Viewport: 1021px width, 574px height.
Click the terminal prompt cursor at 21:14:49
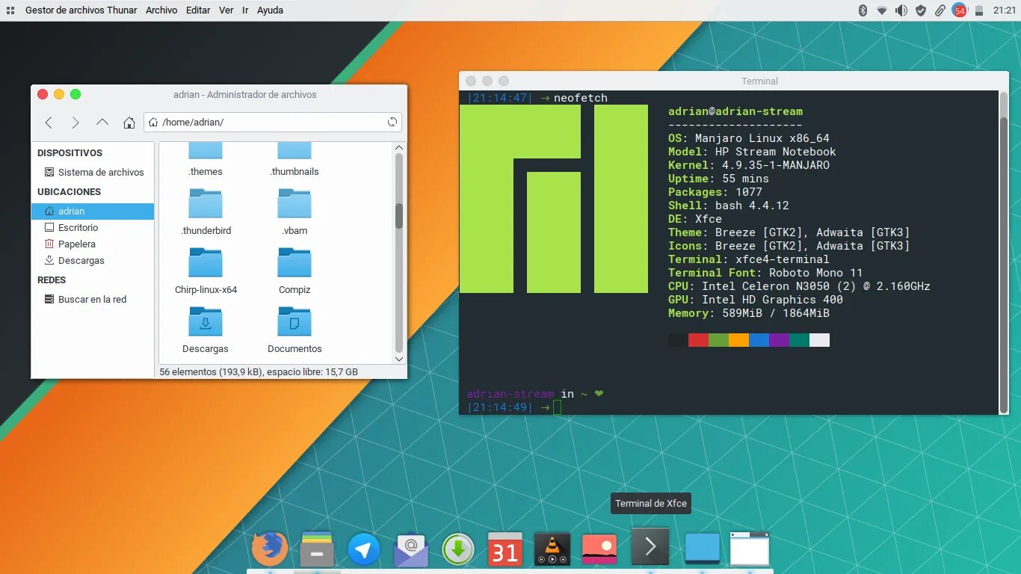coord(557,407)
